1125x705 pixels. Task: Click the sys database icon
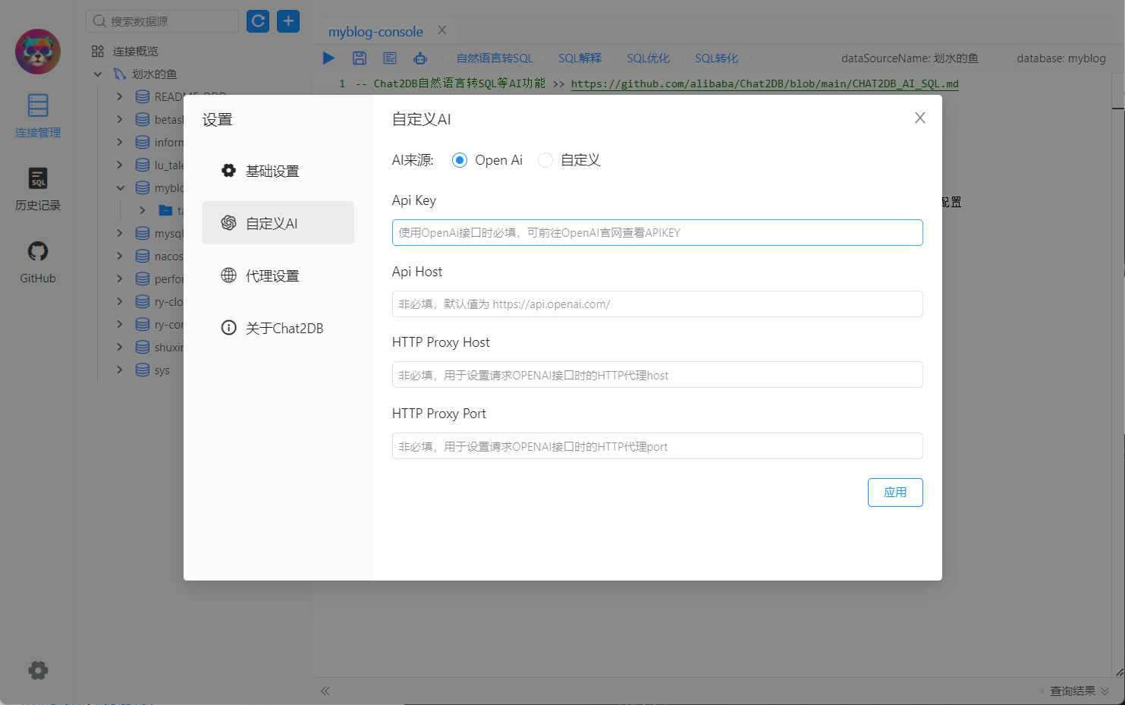pos(143,370)
